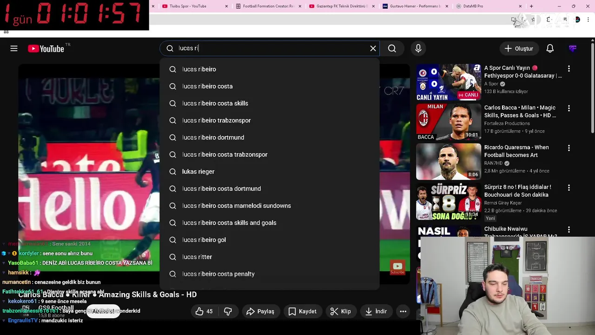Close the DataMB Pro tab

pos(520,6)
